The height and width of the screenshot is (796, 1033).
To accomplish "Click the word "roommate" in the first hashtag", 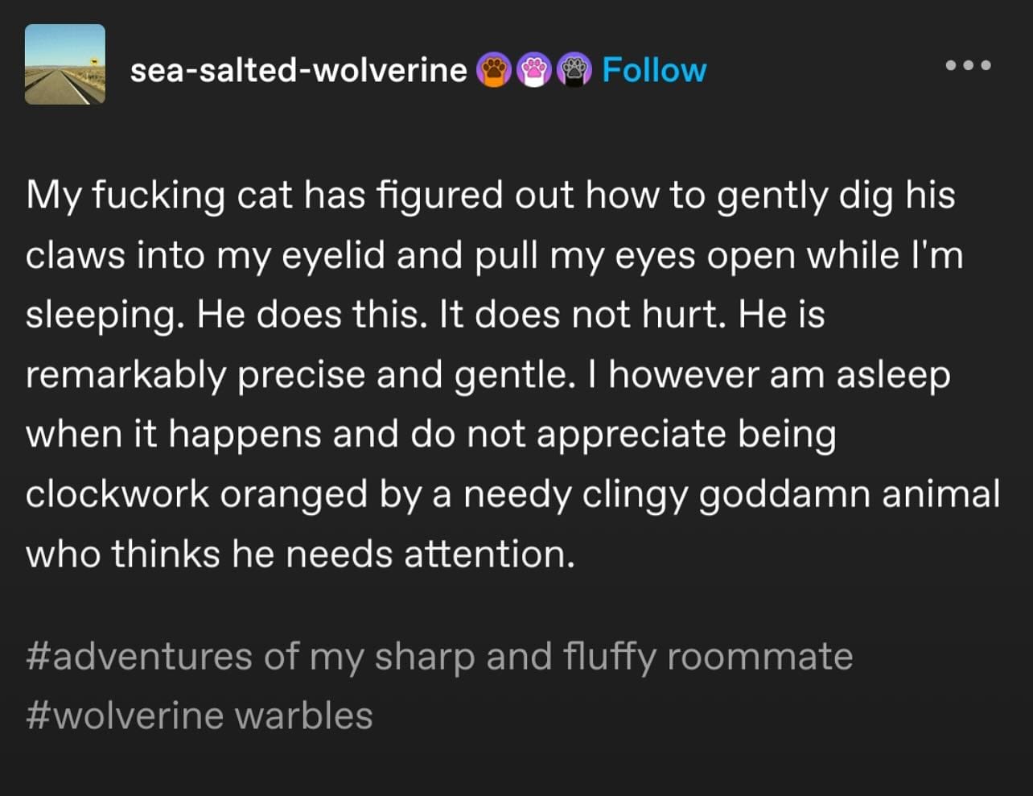I will click(759, 656).
